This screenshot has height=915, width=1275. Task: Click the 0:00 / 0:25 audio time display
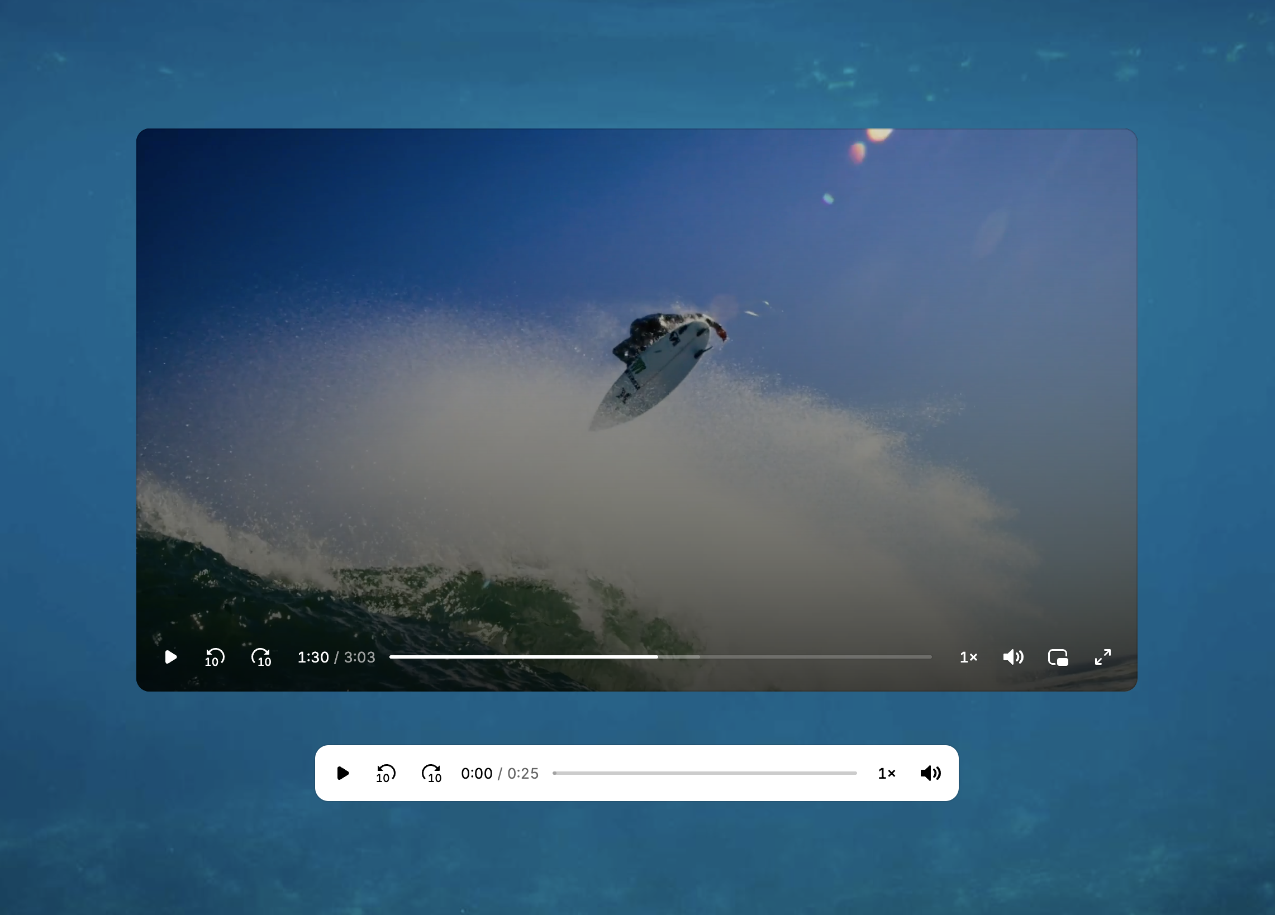point(499,773)
